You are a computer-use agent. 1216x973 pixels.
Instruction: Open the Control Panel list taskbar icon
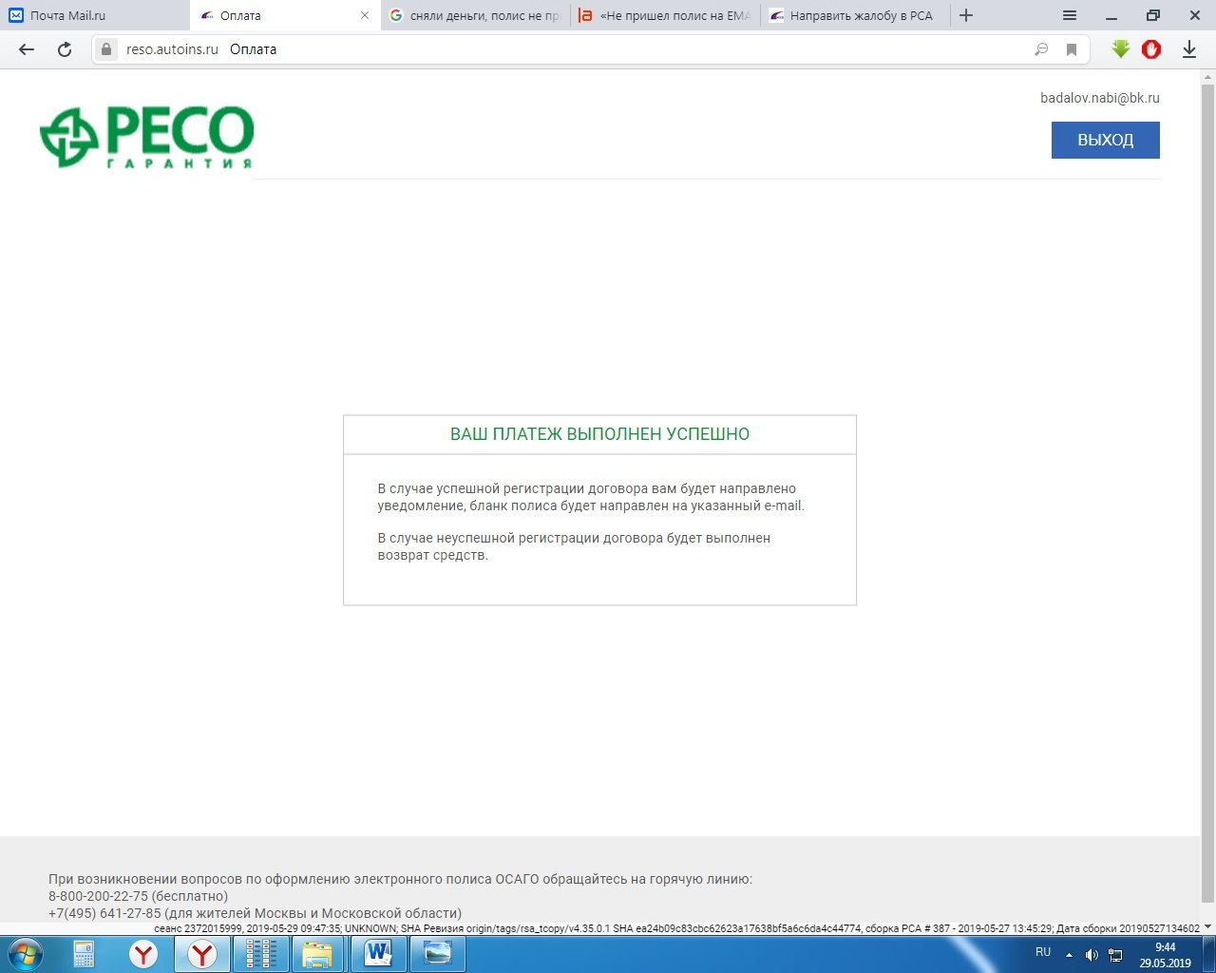point(261,953)
